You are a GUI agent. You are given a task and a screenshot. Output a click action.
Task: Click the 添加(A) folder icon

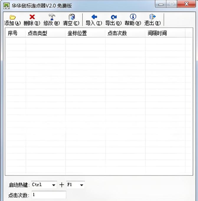coord(12,17)
